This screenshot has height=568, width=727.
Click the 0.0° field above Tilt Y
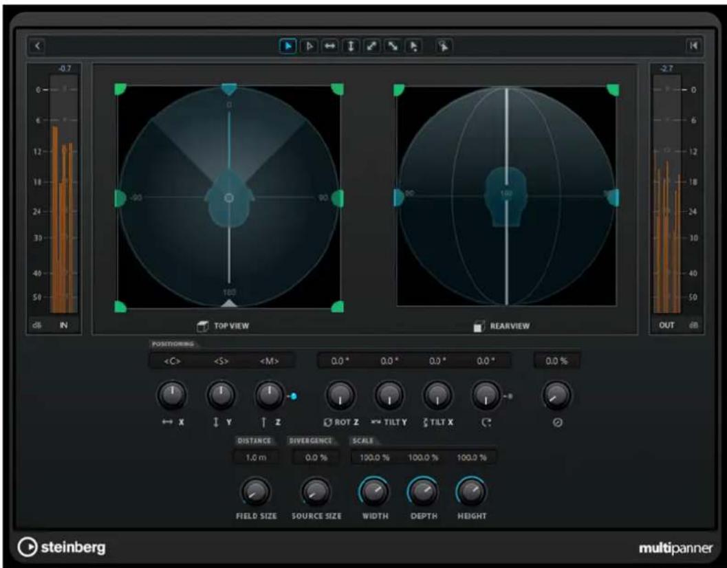(389, 361)
